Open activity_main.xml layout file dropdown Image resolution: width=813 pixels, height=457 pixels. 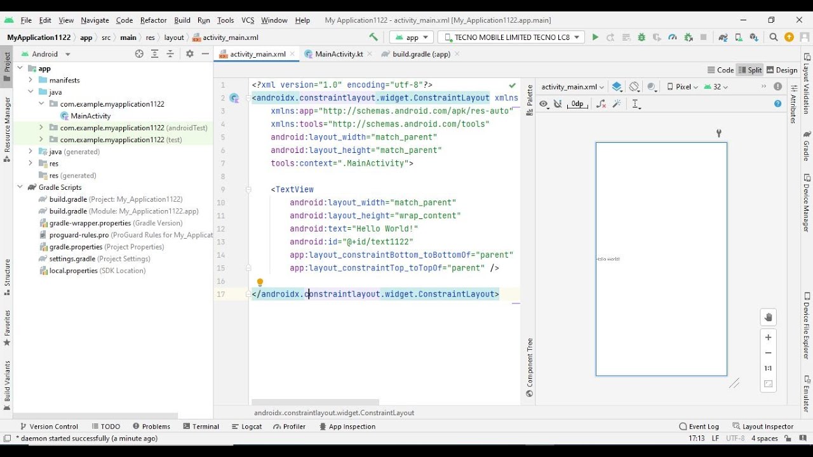[572, 87]
